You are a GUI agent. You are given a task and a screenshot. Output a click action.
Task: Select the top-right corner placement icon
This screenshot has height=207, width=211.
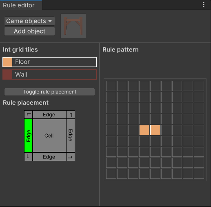point(71,115)
